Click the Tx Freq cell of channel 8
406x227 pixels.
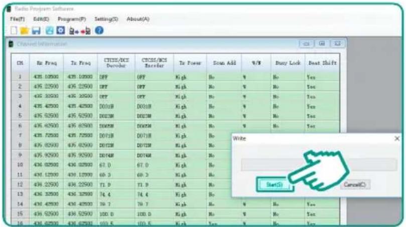pos(80,145)
